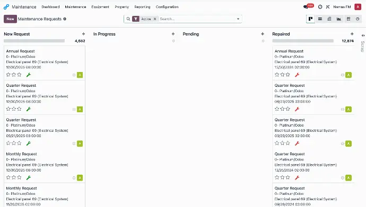Open the debug tools icon beside Nemas FM

tap(328, 7)
